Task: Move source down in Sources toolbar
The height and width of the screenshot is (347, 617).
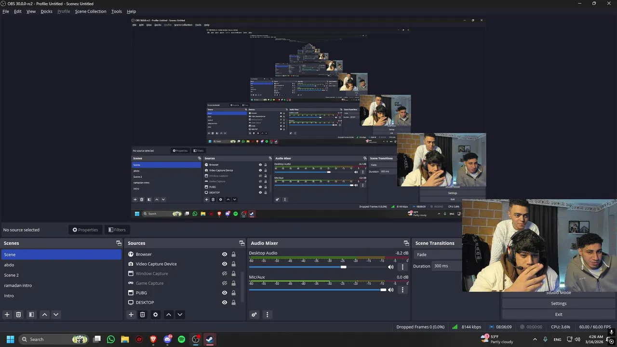Action: pyautogui.click(x=180, y=315)
